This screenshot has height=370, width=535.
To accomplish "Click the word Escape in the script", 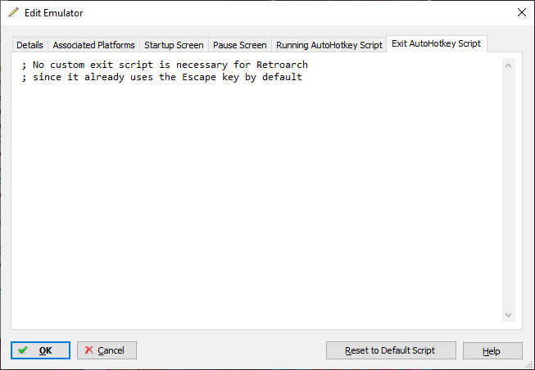I will 199,77.
